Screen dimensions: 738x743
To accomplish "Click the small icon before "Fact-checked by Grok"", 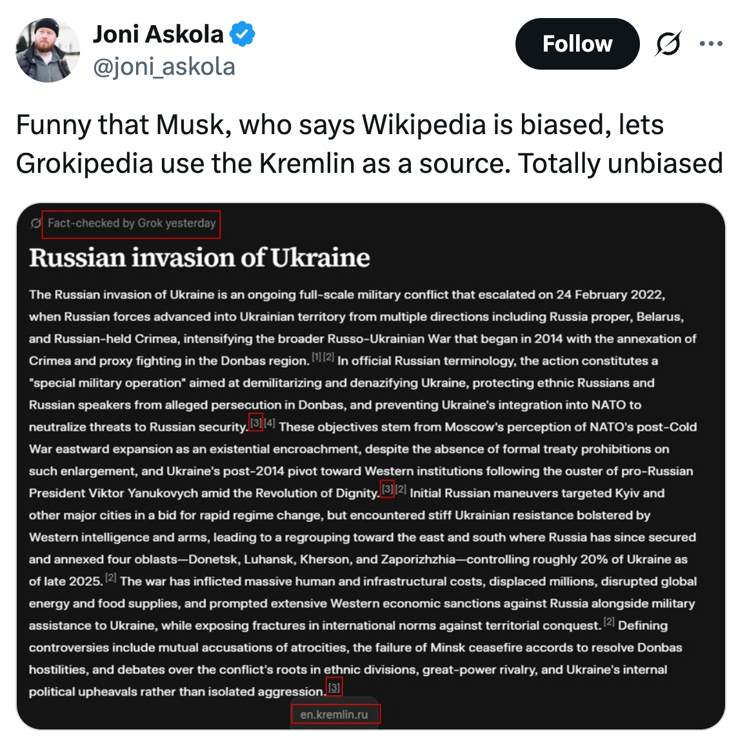I will pos(36,224).
